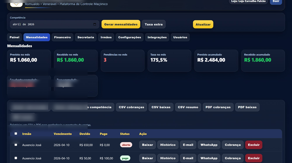Click the aberto status badge
The width and height of the screenshot is (292, 163).
point(126,145)
